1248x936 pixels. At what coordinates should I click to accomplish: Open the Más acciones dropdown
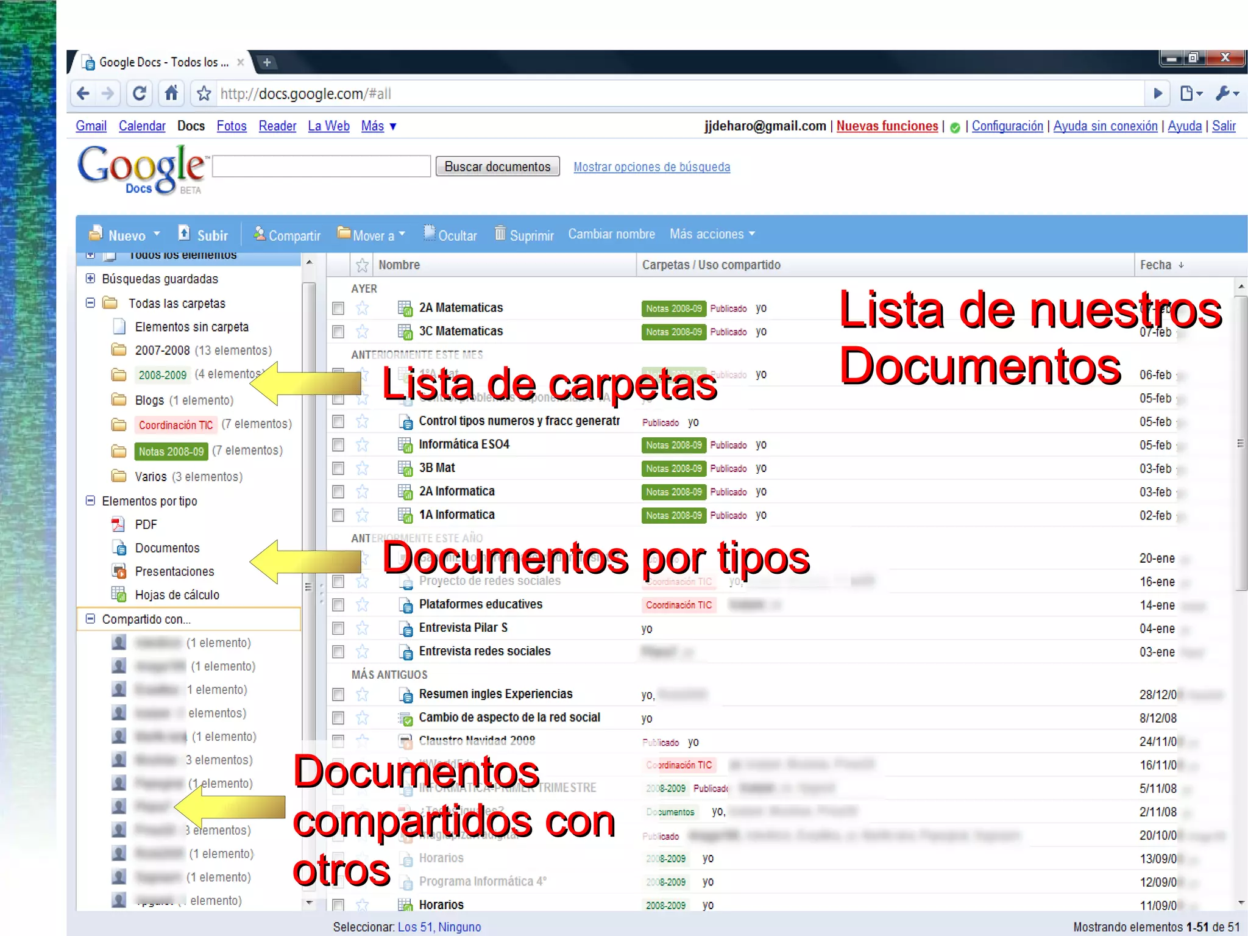[x=712, y=234]
